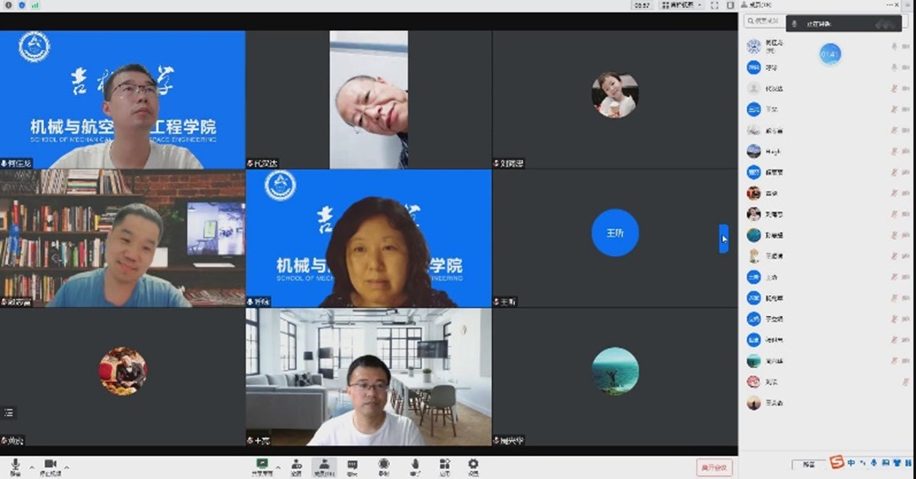916x479 pixels.
Task: Stop video using the camera icon
Action: coord(50,465)
